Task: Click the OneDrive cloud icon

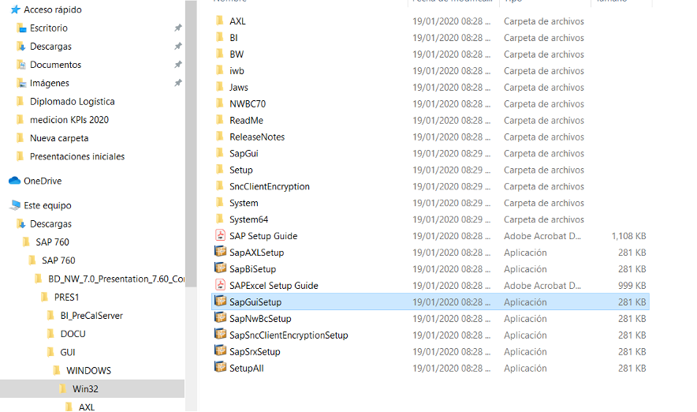Action: (x=14, y=181)
